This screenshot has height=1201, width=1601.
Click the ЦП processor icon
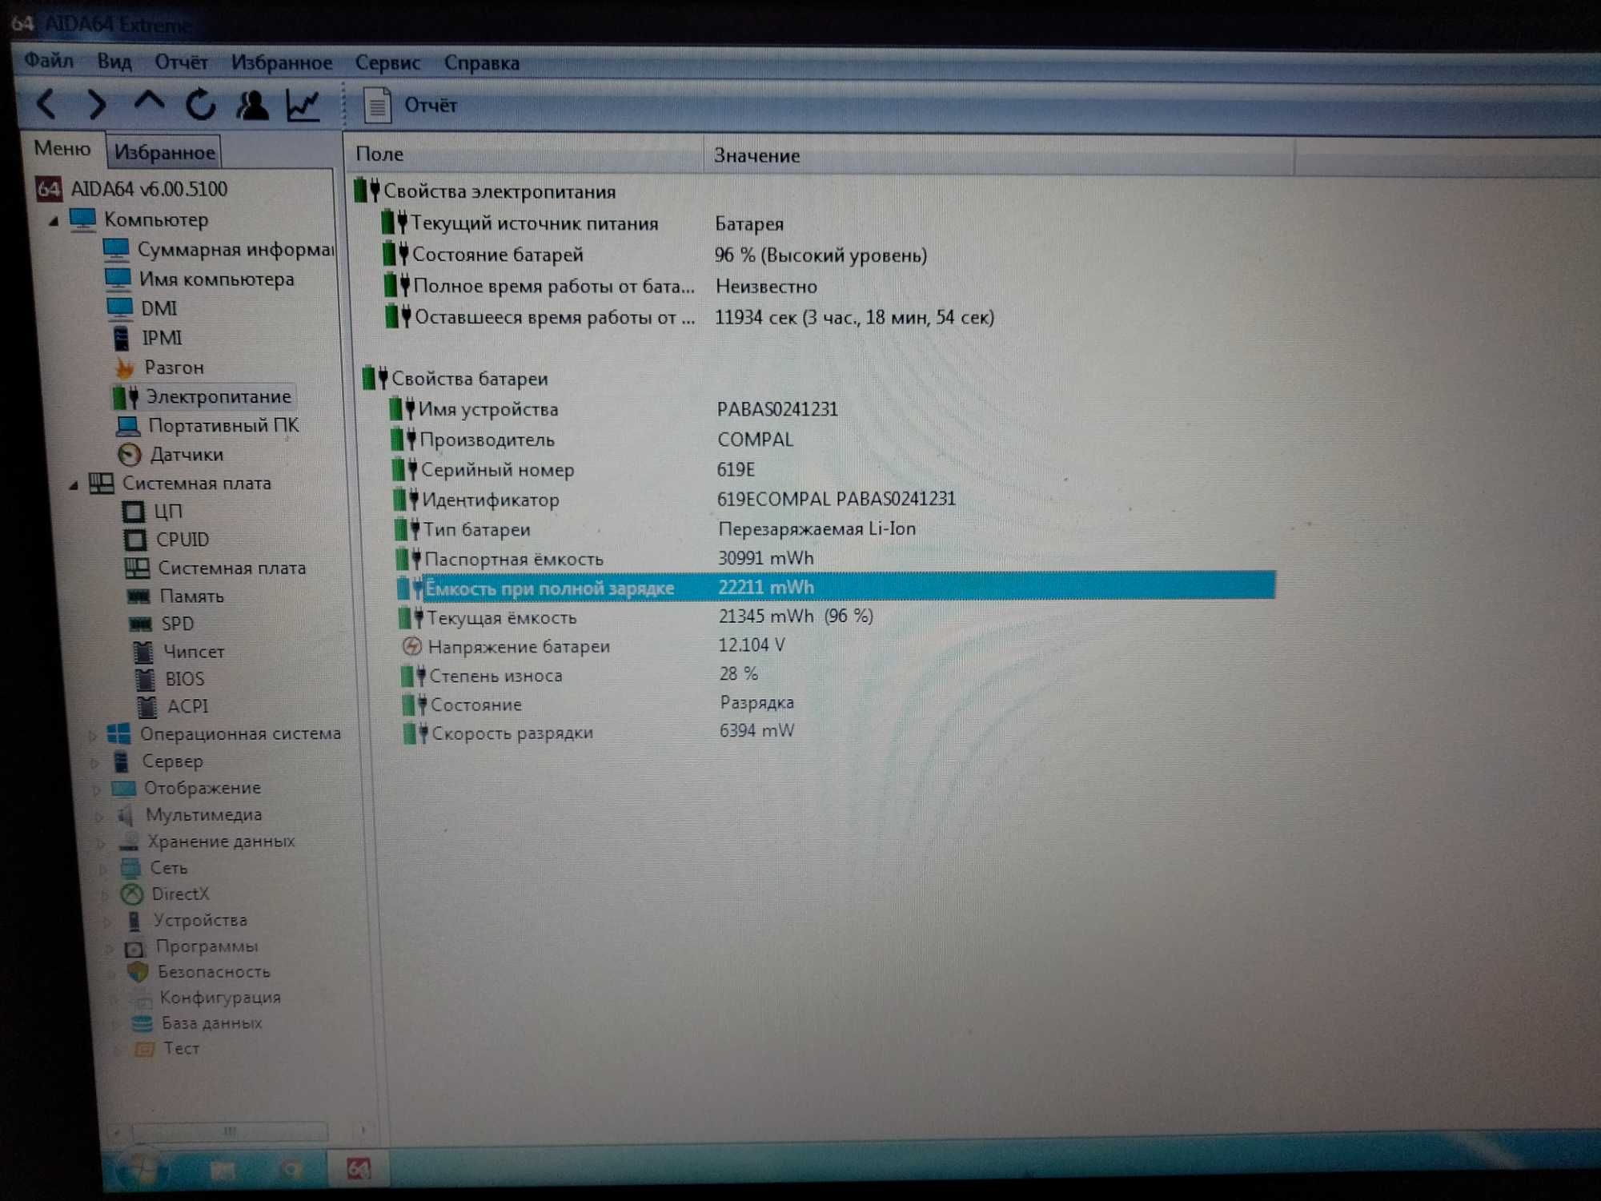[x=133, y=512]
